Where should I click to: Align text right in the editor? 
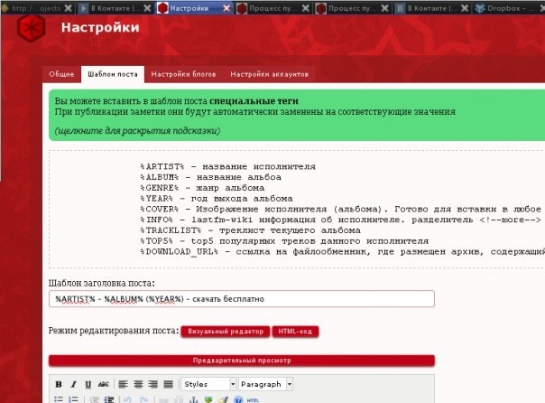click(153, 384)
